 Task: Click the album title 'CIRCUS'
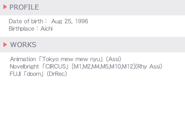[55, 66]
